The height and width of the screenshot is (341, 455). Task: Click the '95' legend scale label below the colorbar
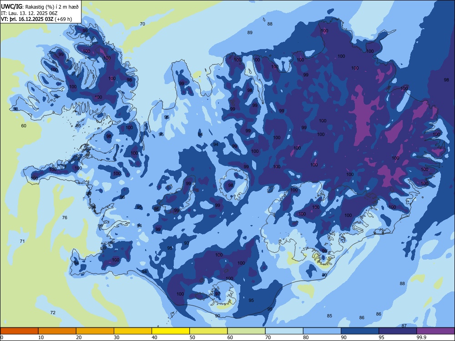tap(381, 337)
